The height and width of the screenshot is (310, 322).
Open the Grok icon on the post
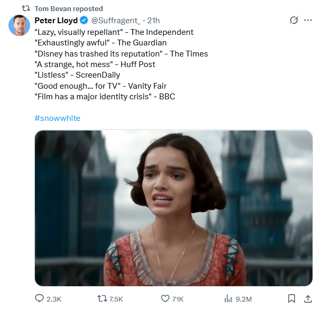pyautogui.click(x=295, y=21)
